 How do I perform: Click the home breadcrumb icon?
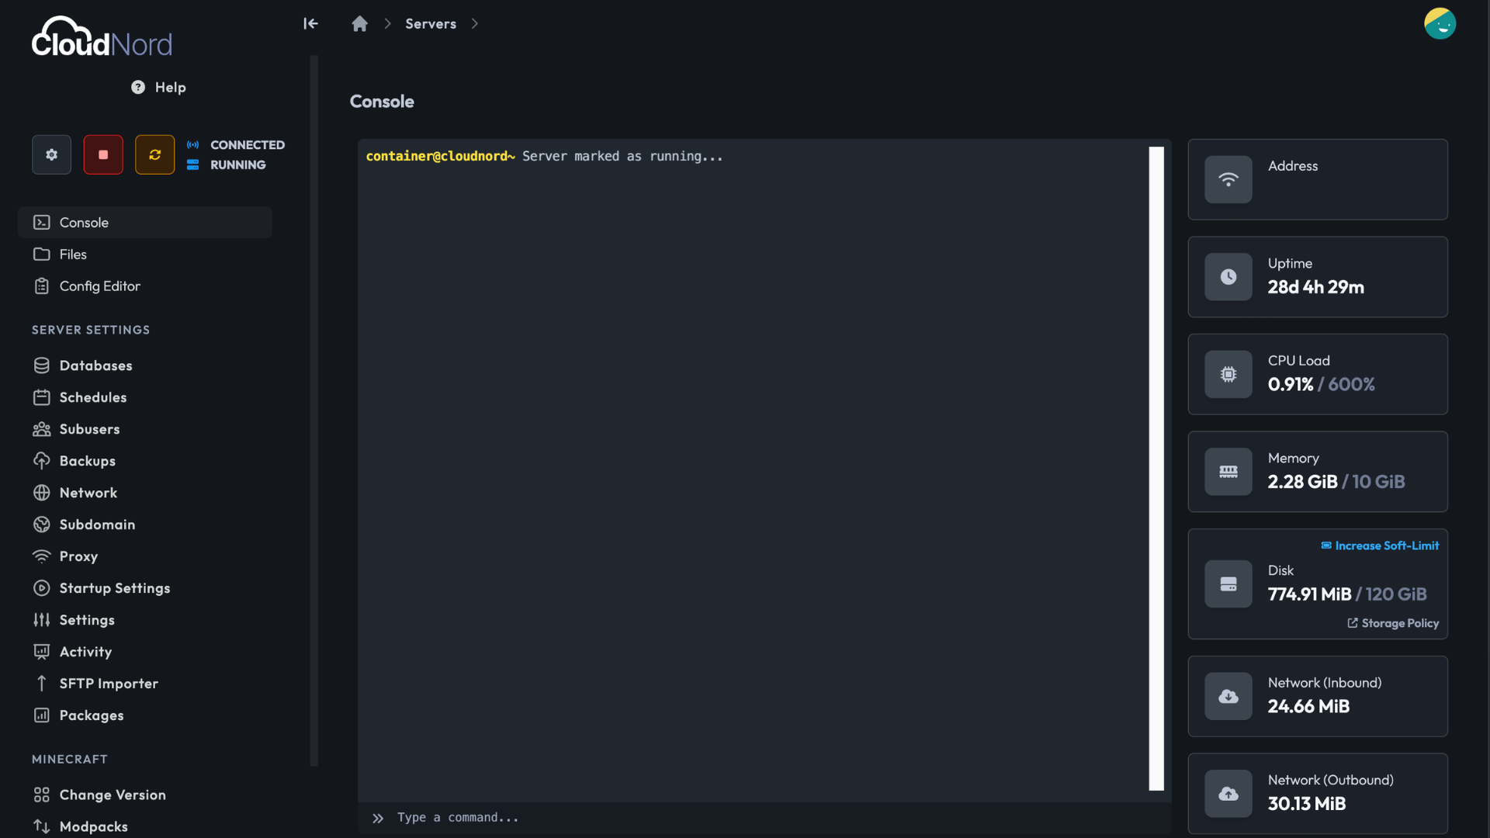(x=359, y=24)
